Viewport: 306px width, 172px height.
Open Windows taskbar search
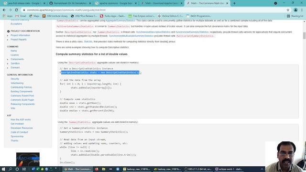[11, 169]
